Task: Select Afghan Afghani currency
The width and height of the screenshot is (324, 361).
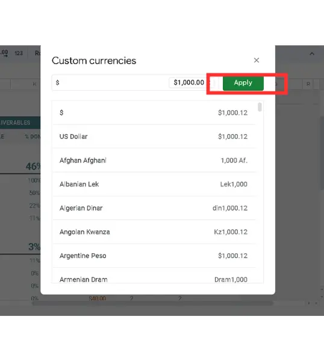Action: pos(154,161)
